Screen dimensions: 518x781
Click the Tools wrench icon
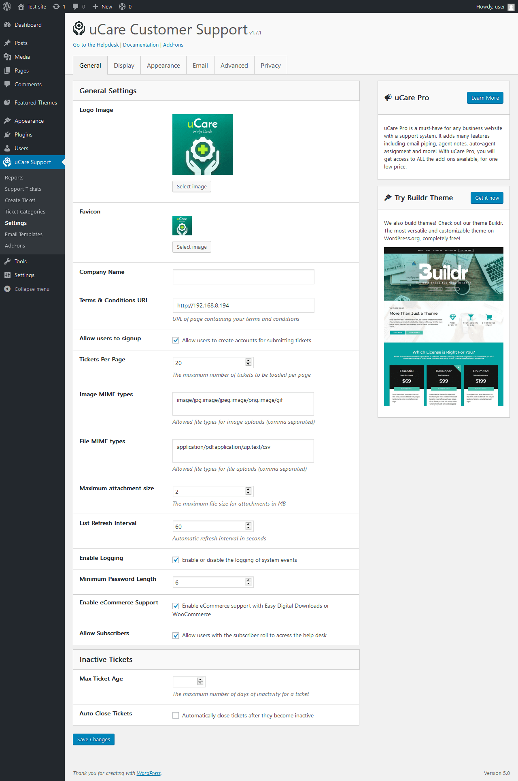(x=7, y=261)
